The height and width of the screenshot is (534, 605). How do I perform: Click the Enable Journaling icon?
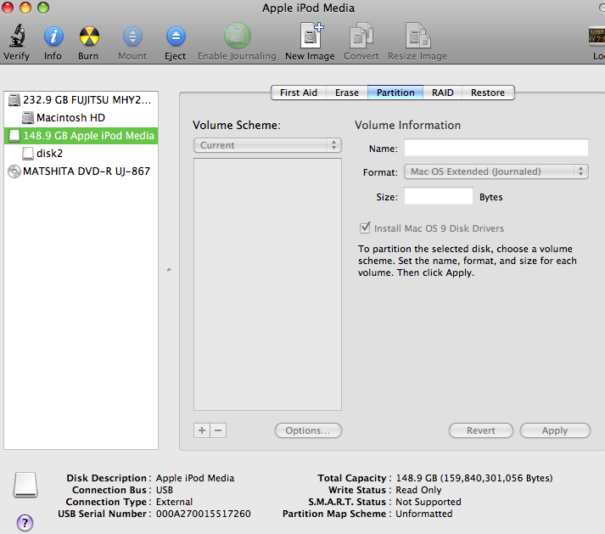(238, 36)
